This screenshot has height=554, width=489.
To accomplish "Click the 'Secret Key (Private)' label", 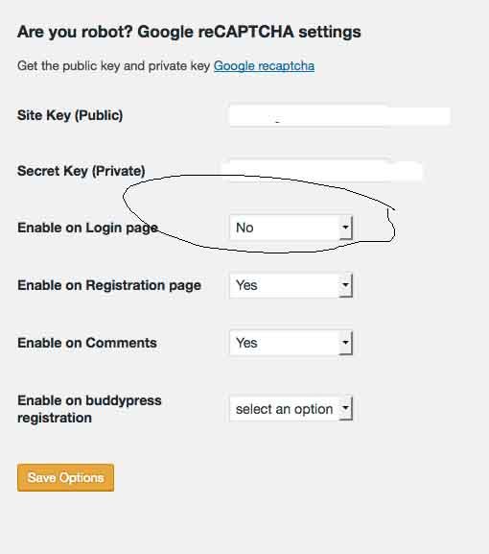I will 81,171.
